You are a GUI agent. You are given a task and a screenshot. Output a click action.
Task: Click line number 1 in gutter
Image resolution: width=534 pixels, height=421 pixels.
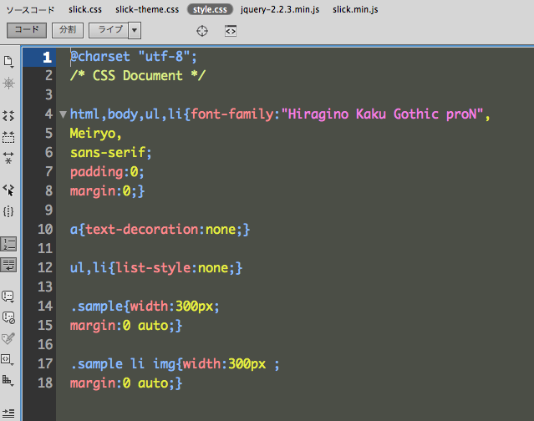click(x=47, y=57)
